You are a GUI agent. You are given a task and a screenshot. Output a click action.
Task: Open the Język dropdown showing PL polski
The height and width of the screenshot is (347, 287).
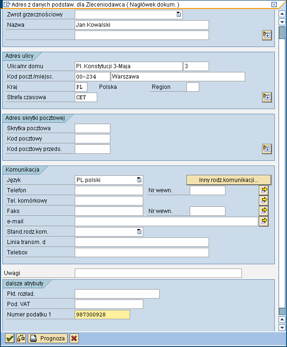tap(139, 180)
